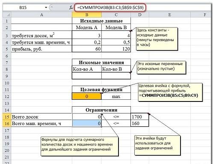Click cell D16 with value 160
The image size is (213, 164).
click(x=140, y=123)
